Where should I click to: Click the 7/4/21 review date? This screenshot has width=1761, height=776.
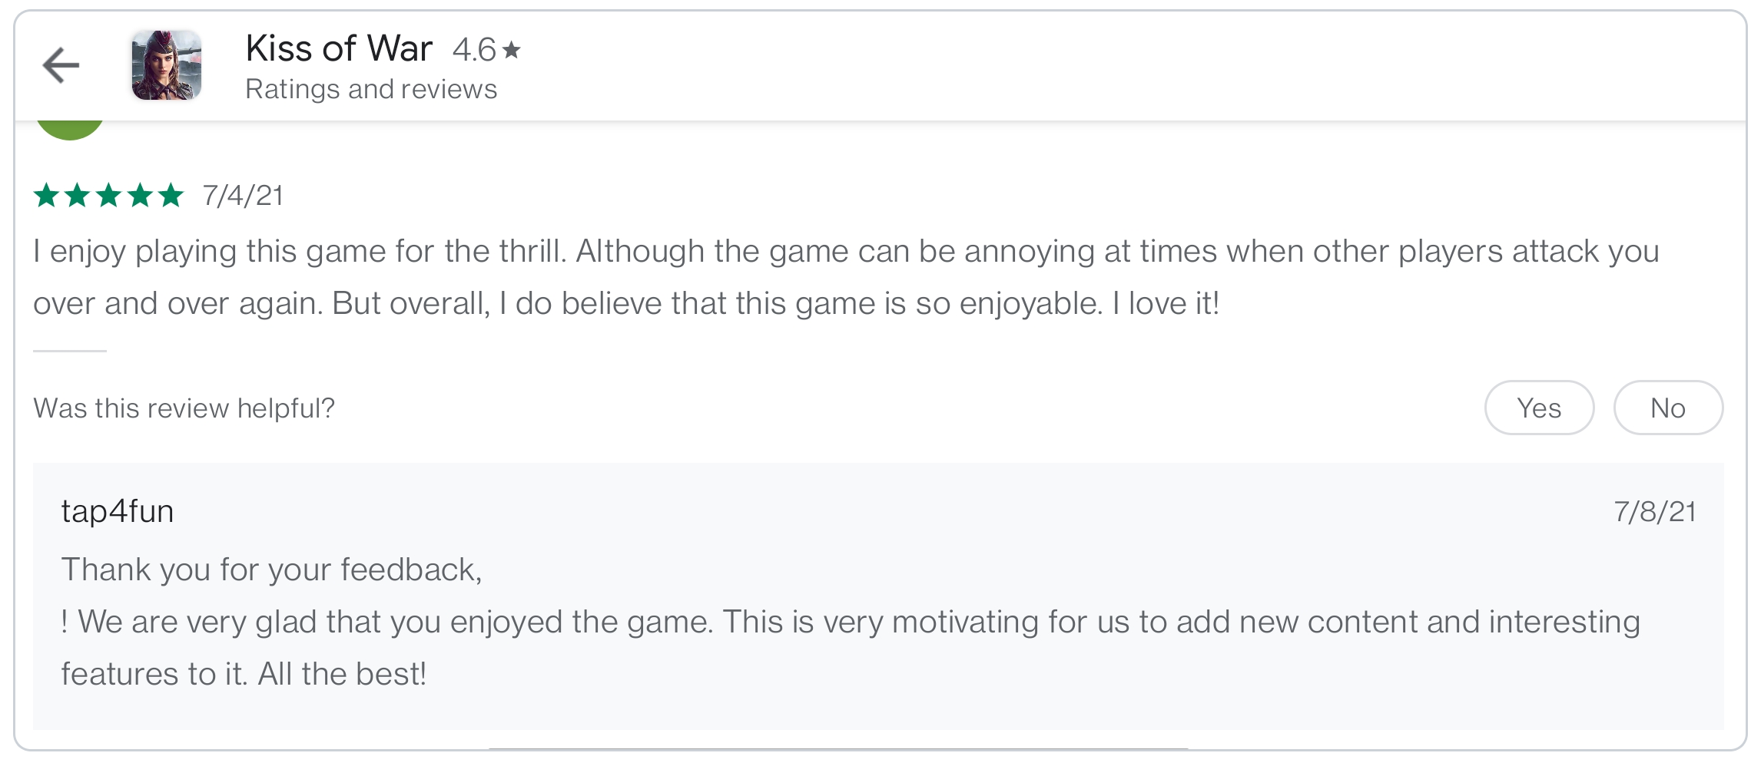(243, 196)
